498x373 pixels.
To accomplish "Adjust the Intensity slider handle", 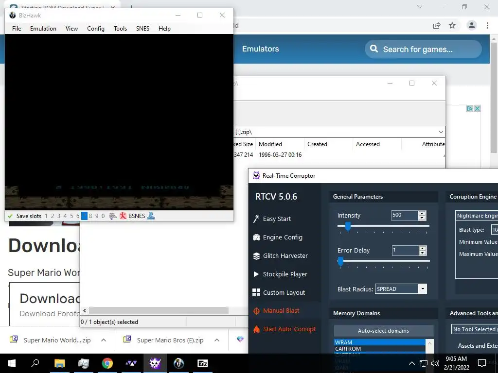I will [348, 226].
